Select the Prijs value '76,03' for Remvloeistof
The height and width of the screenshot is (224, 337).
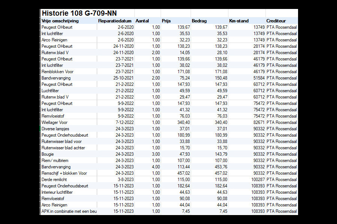185,116
